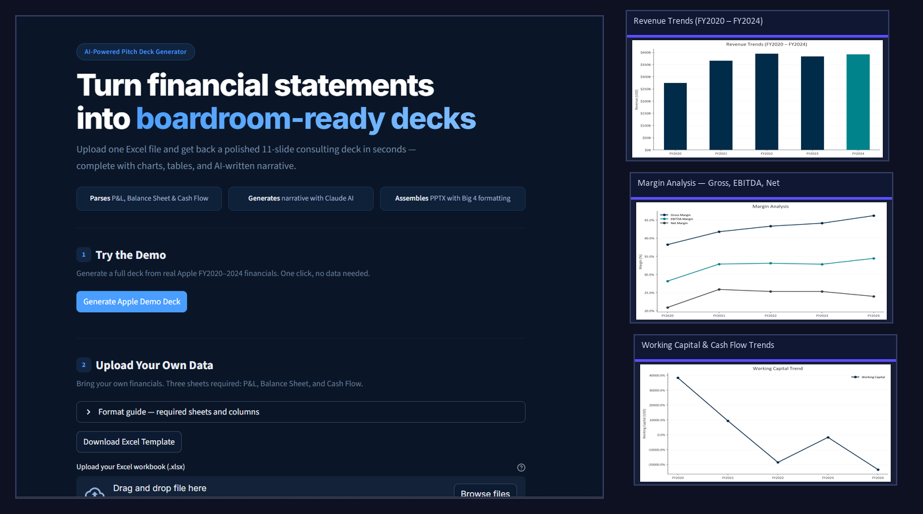Click the cloud upload icon in the drop zone
923x514 pixels.
tap(95, 492)
